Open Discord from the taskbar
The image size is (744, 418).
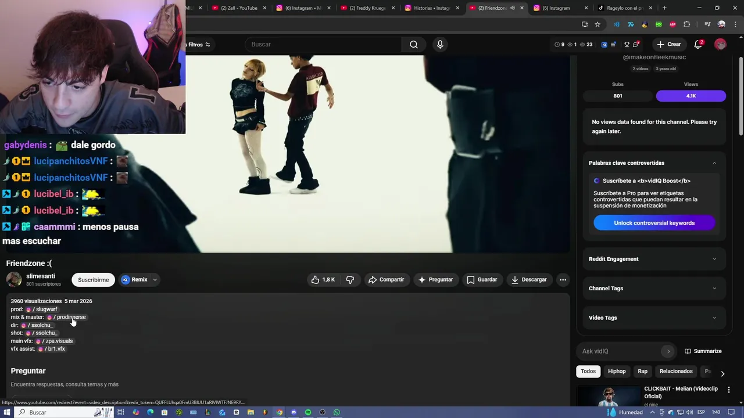(294, 412)
